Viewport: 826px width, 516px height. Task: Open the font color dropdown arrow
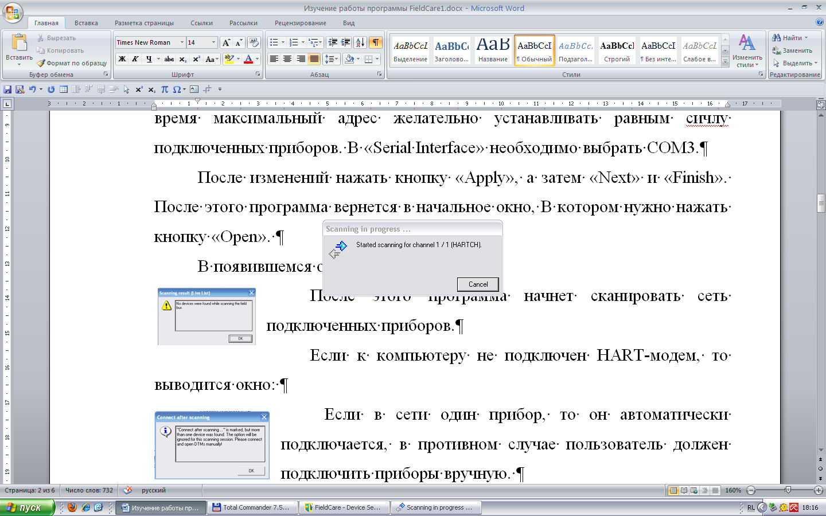point(257,59)
